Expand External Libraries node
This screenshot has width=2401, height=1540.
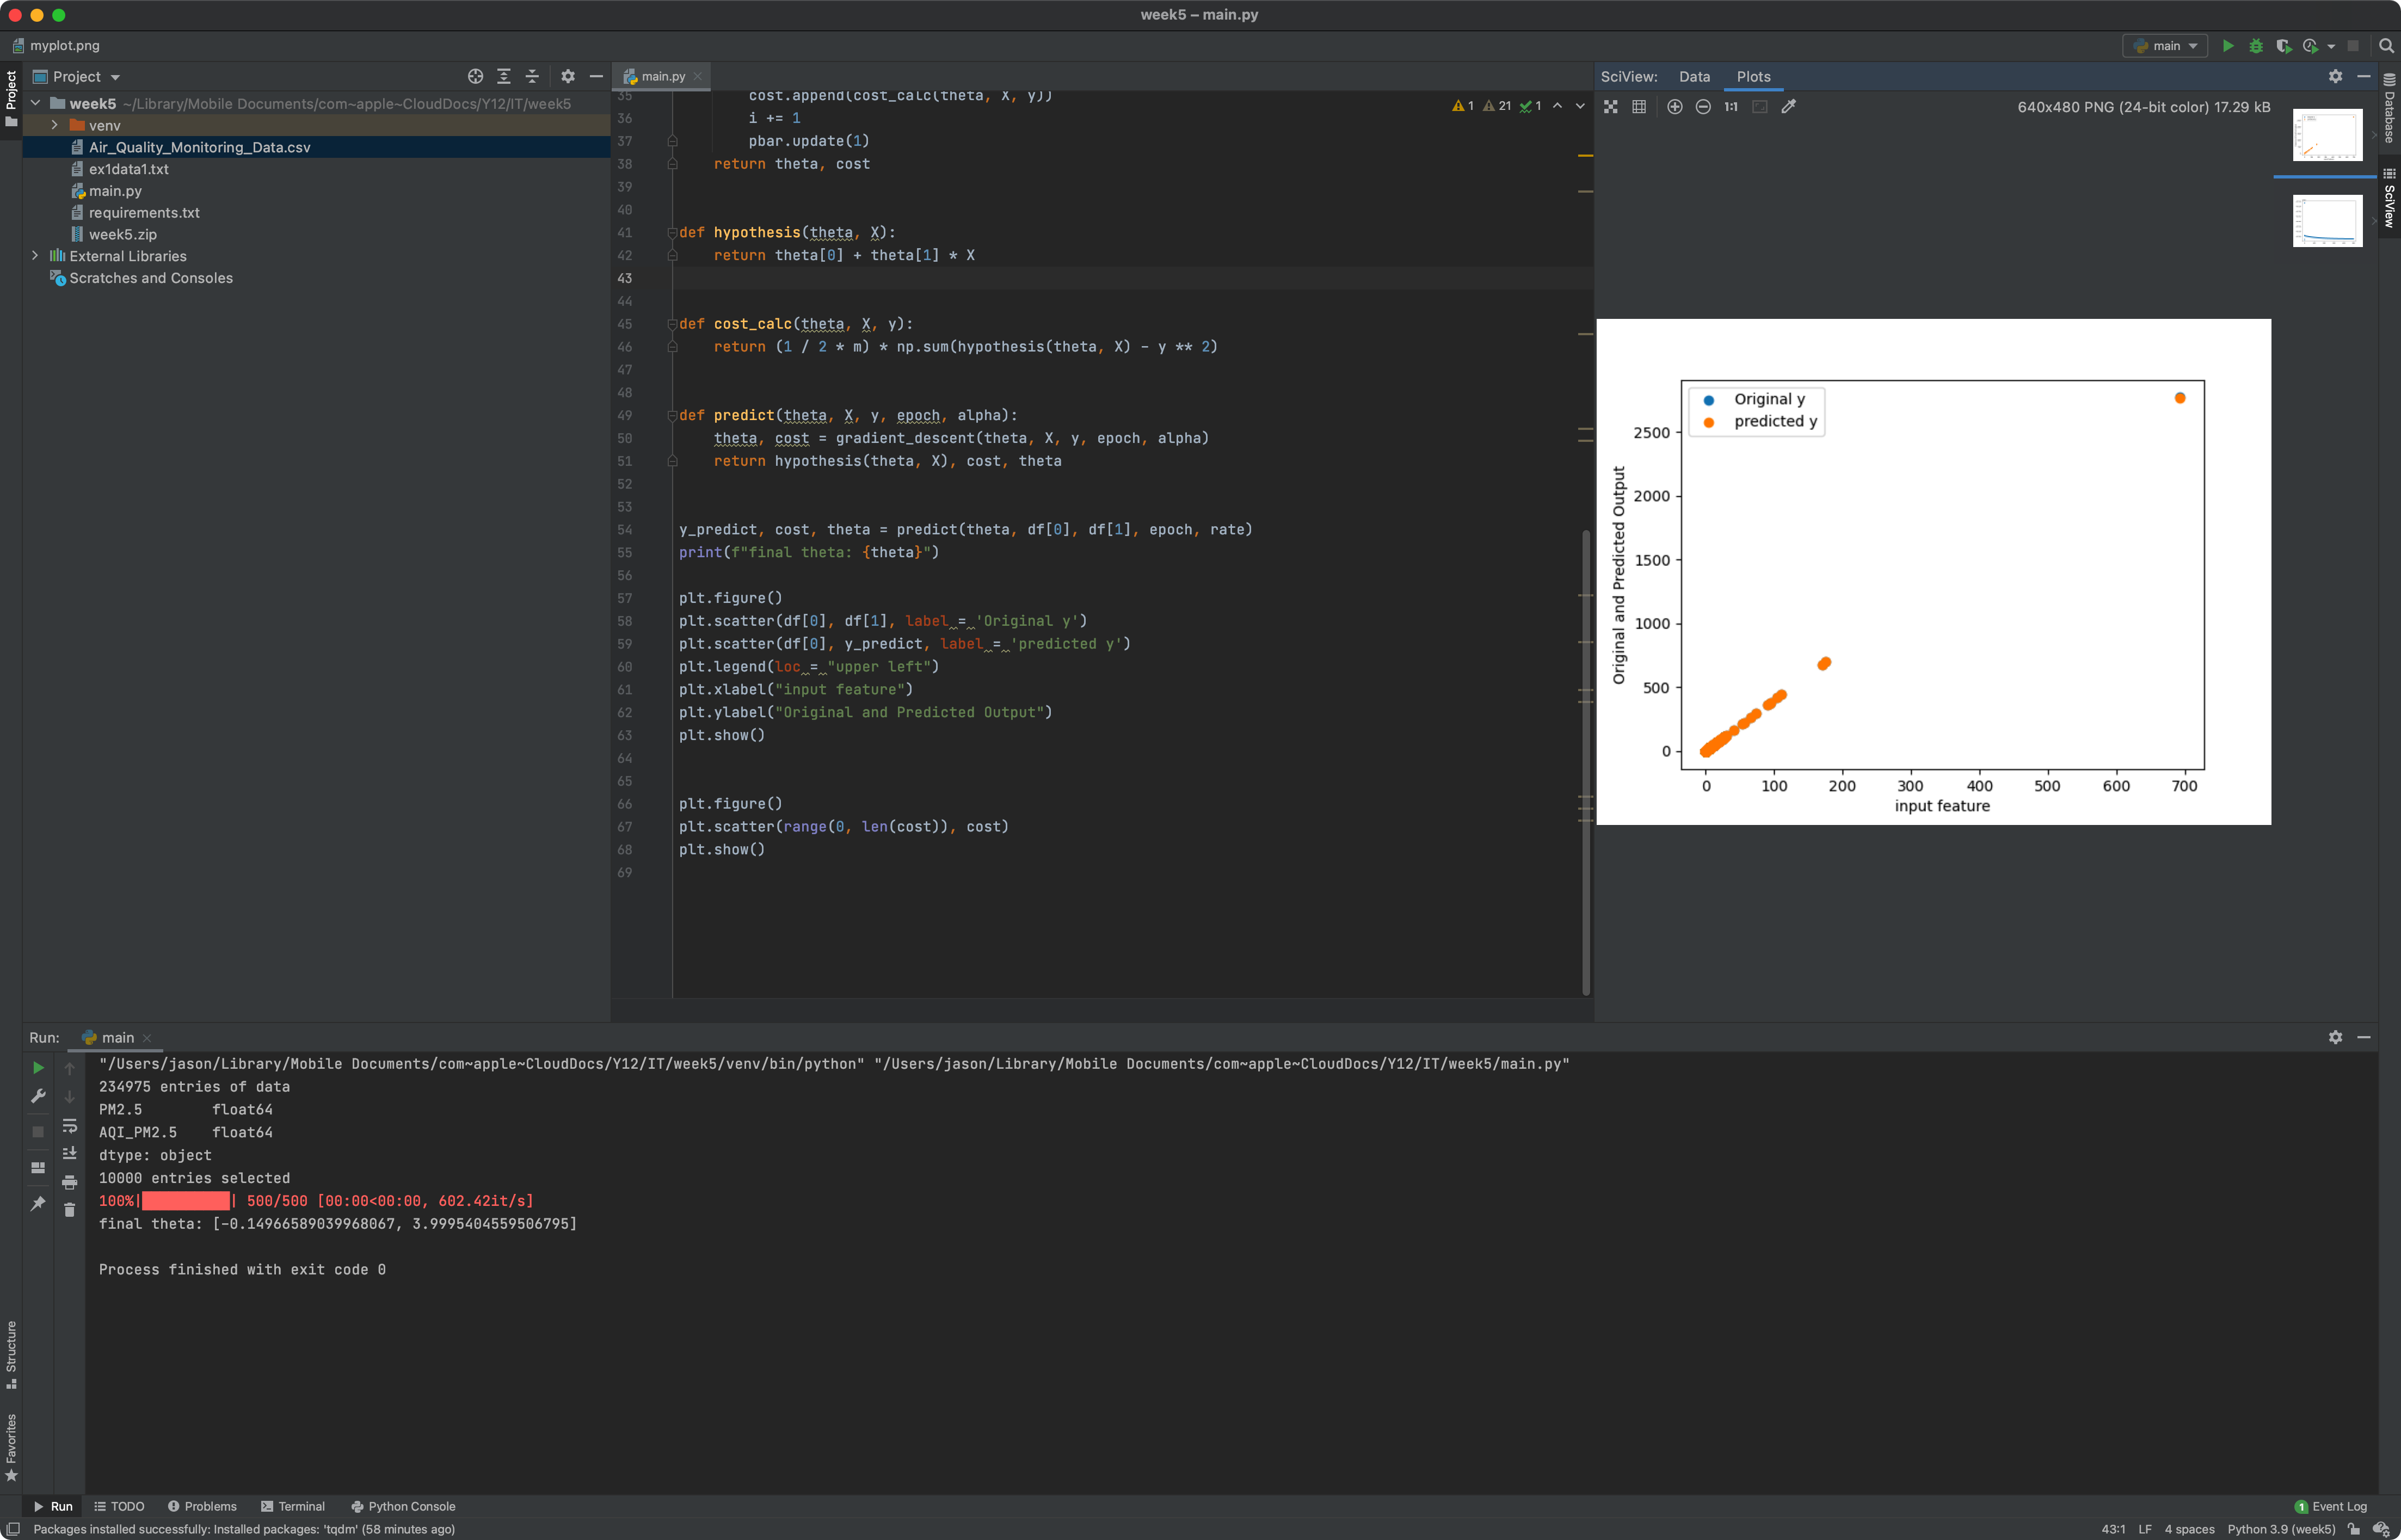(x=35, y=257)
